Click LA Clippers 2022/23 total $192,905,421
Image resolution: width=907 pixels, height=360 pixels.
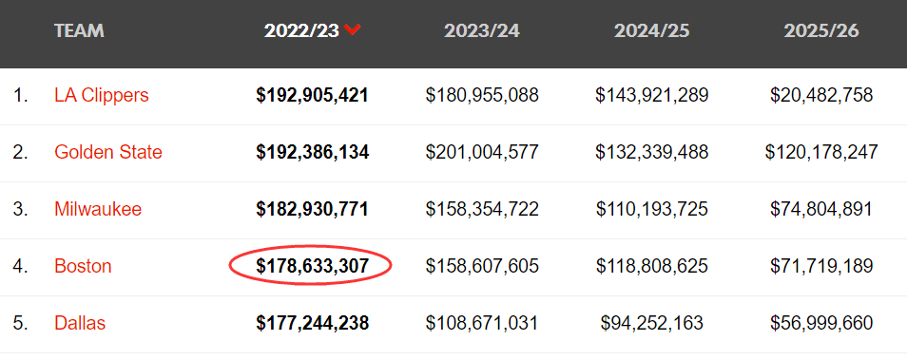pos(313,95)
